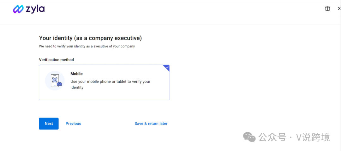Click the zyla wordmark text
This screenshot has height=151, width=341.
[x=35, y=9]
